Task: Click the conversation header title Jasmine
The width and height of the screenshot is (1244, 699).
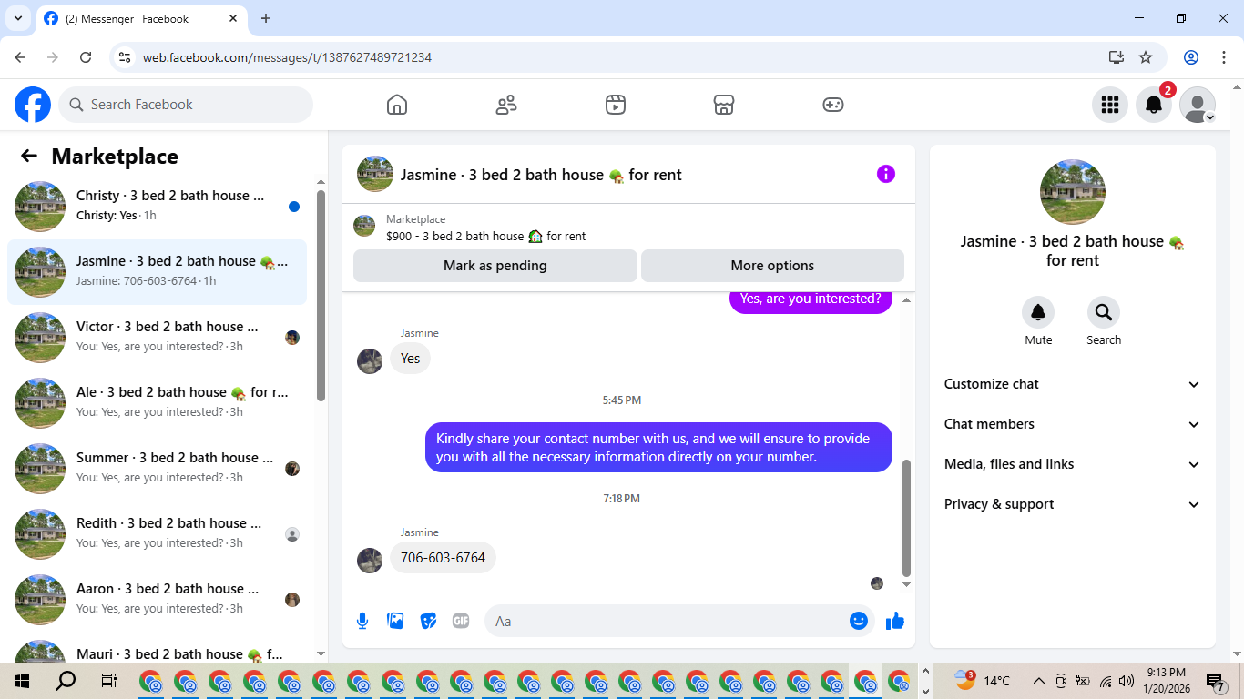Action: pyautogui.click(x=541, y=175)
